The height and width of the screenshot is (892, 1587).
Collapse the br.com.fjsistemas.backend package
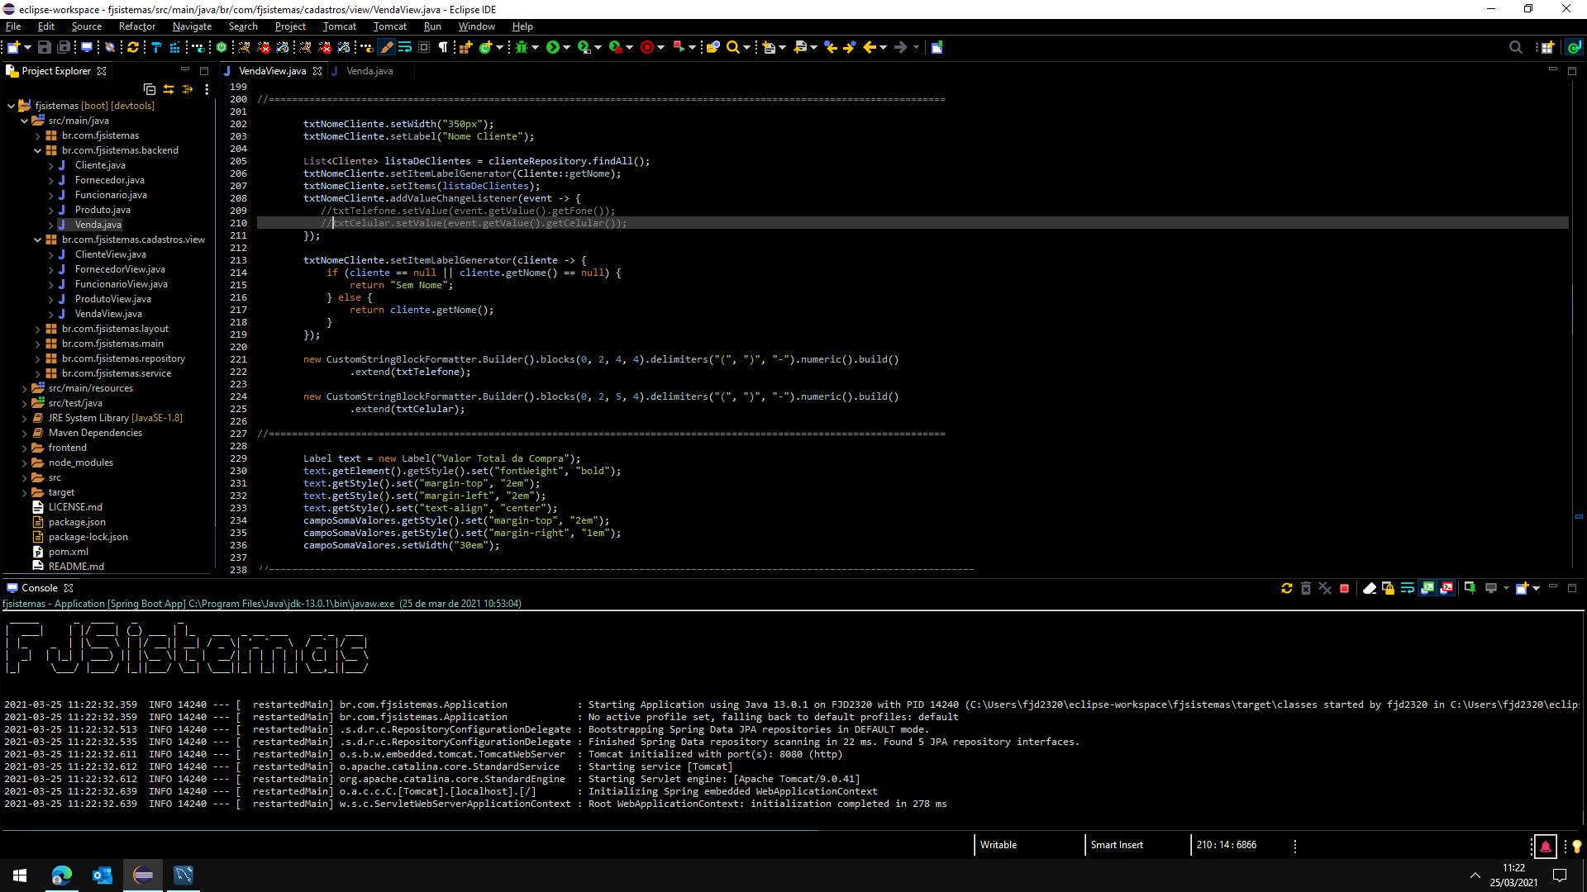pyautogui.click(x=37, y=150)
